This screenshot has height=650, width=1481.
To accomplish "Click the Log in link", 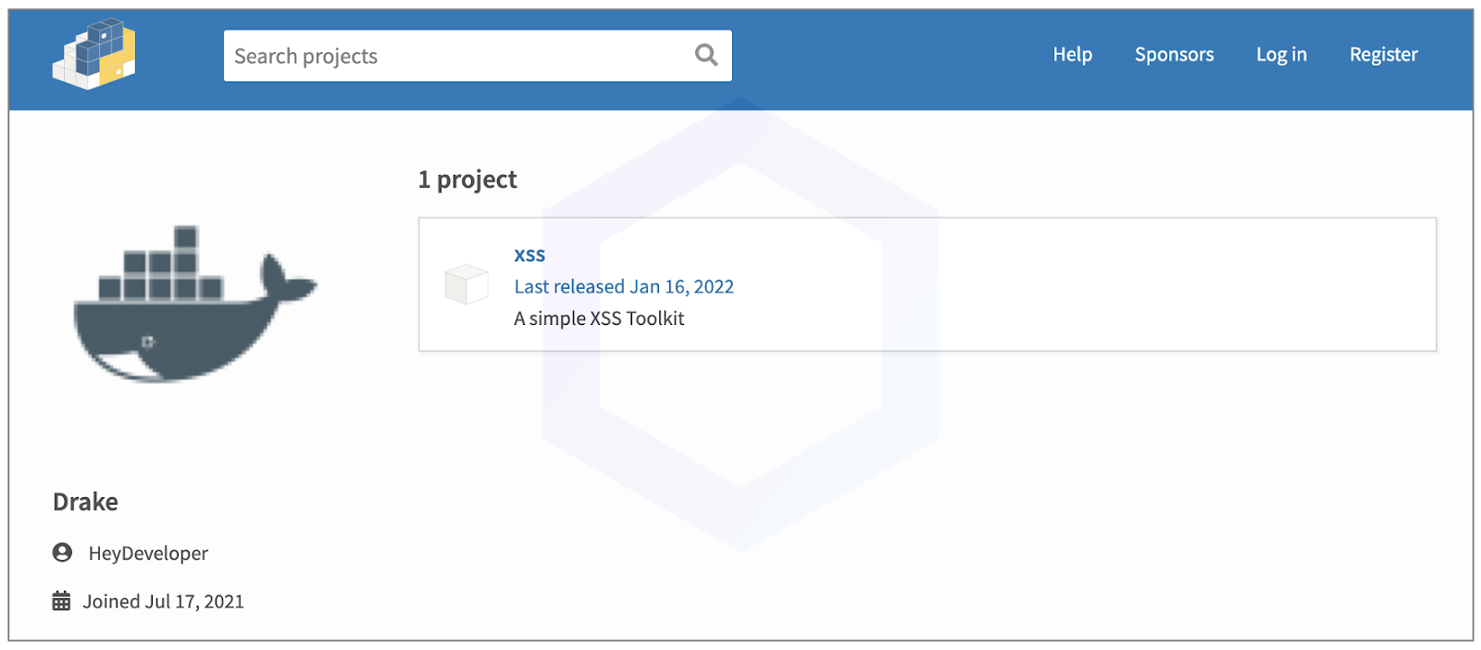I will pyautogui.click(x=1281, y=54).
